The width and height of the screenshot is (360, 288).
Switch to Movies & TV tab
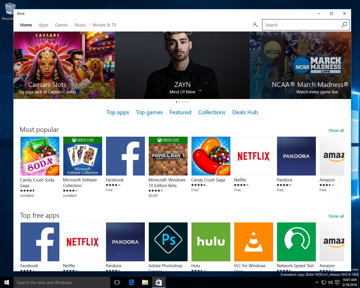[x=104, y=25]
